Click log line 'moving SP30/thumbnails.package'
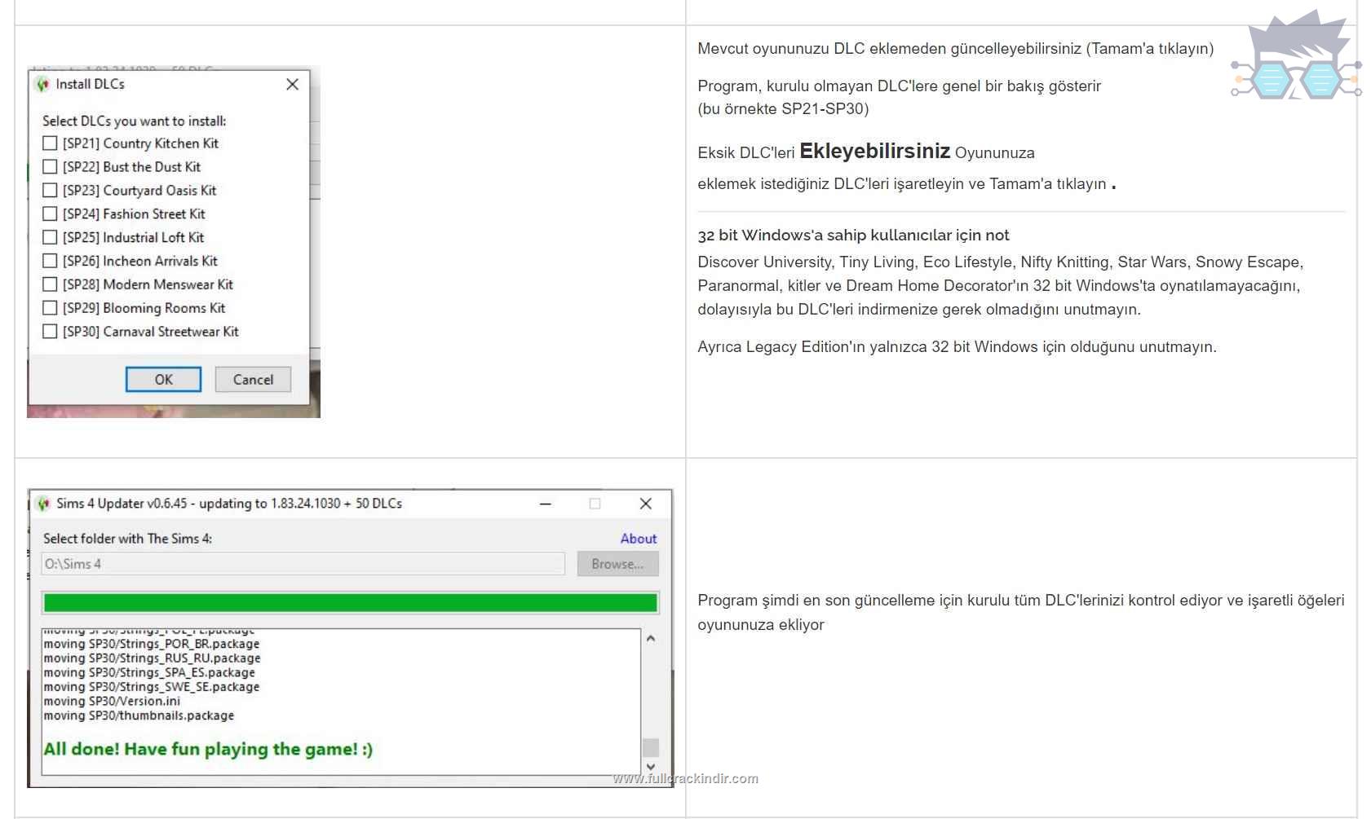 coord(139,716)
